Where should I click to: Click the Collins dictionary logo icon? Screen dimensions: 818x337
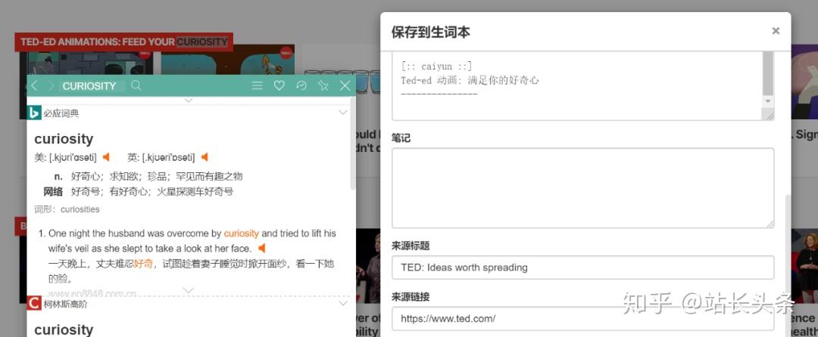(34, 304)
